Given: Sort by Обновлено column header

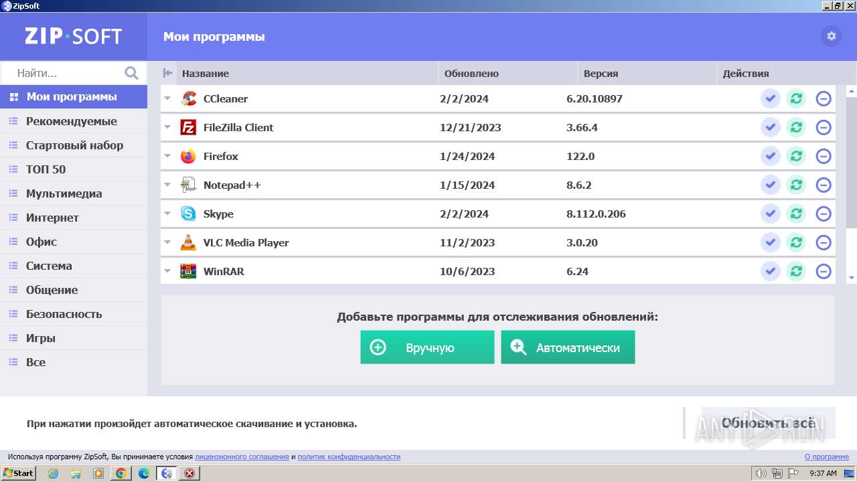Looking at the screenshot, I should pos(508,73).
